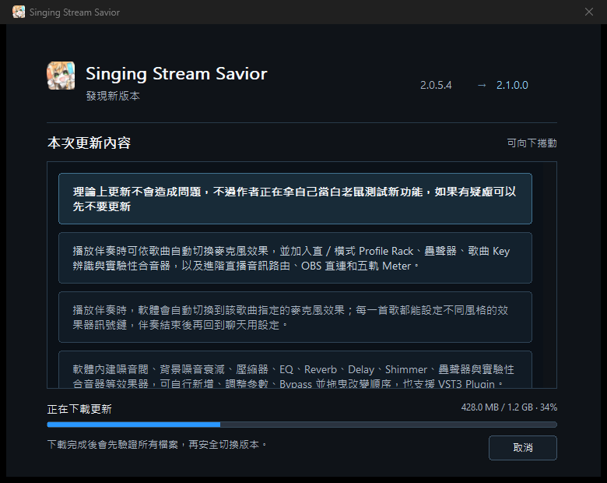Select the warning note starting 理論上更新不會造成問題
The height and width of the screenshot is (483, 607).
click(295, 199)
